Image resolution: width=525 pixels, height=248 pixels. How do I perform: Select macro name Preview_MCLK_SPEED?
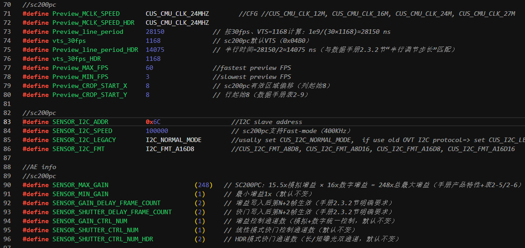click(x=86, y=14)
